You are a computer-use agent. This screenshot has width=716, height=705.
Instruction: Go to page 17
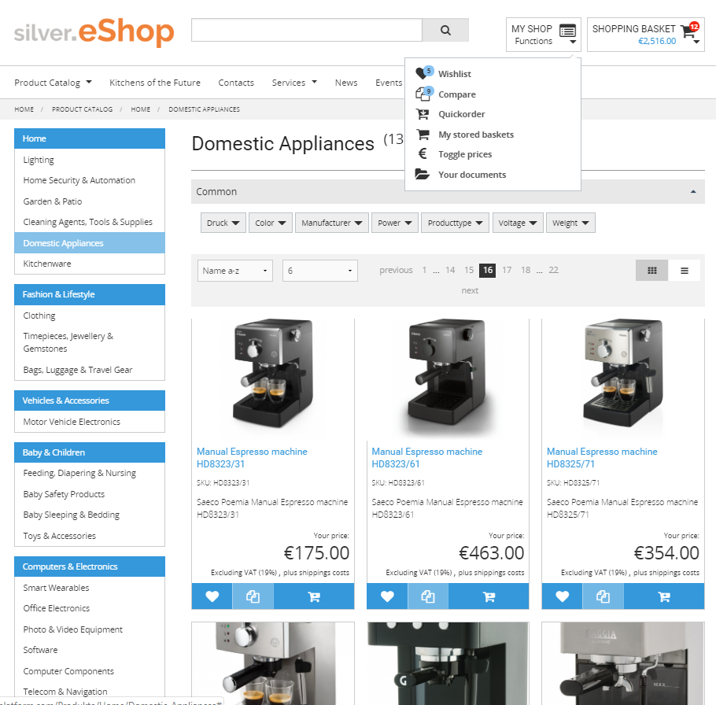point(507,270)
